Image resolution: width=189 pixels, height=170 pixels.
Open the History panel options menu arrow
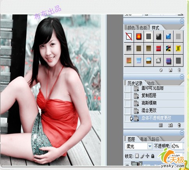coord(182,77)
